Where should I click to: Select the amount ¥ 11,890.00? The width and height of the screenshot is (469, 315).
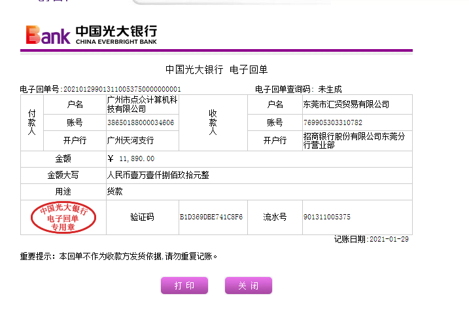[x=131, y=158]
